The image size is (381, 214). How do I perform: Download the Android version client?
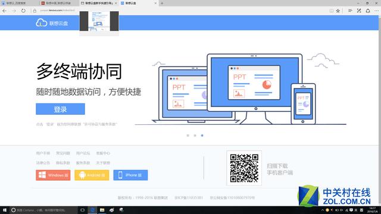tap(92, 175)
